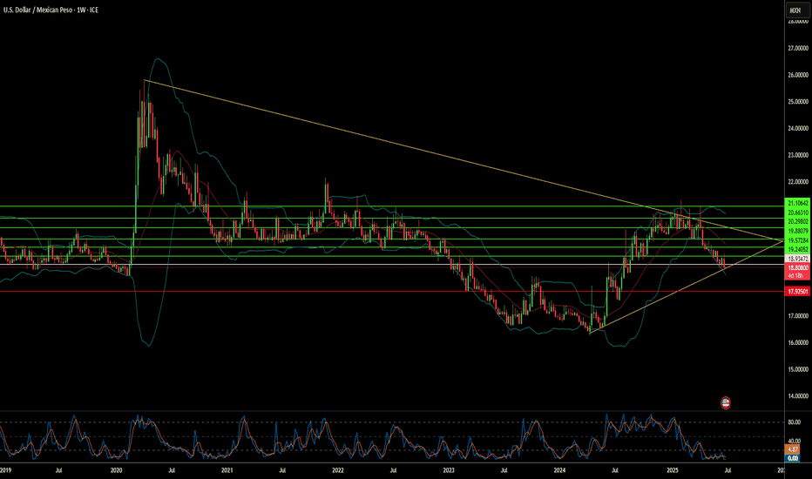
Task: Click the 14.00000 price axis tick
Action: [798, 396]
